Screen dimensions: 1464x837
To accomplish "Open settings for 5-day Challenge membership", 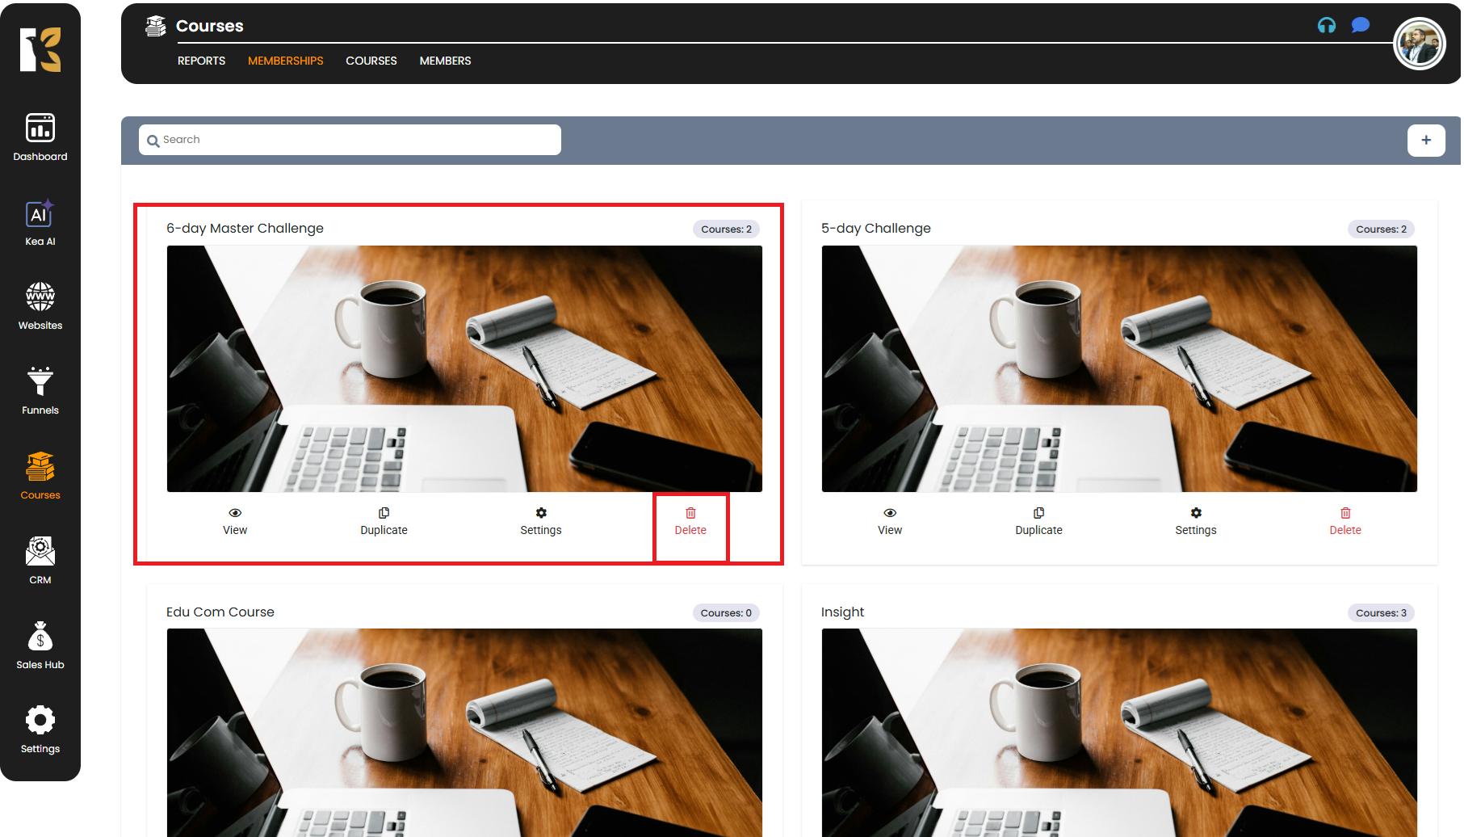I will (x=1195, y=521).
